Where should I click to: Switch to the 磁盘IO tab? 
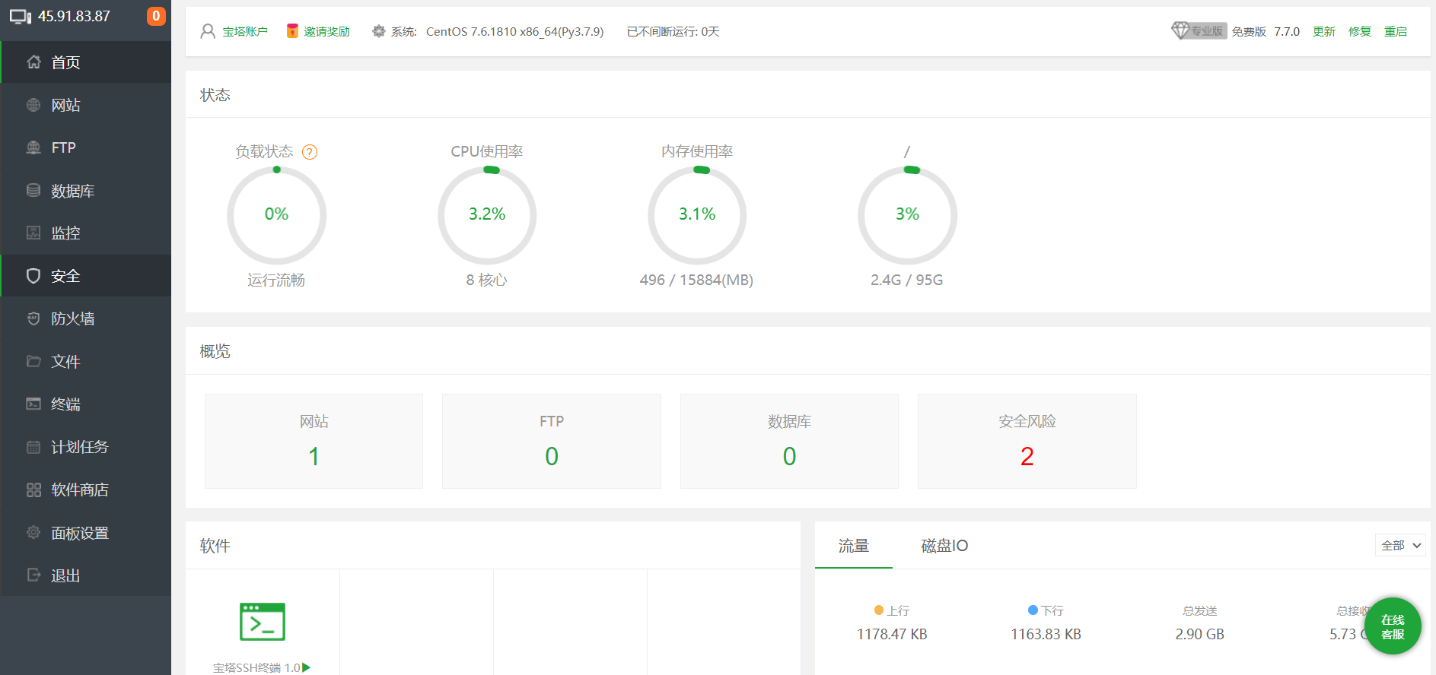pyautogui.click(x=944, y=546)
